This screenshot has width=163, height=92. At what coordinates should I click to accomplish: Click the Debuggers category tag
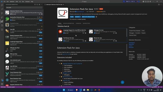[132, 33]
